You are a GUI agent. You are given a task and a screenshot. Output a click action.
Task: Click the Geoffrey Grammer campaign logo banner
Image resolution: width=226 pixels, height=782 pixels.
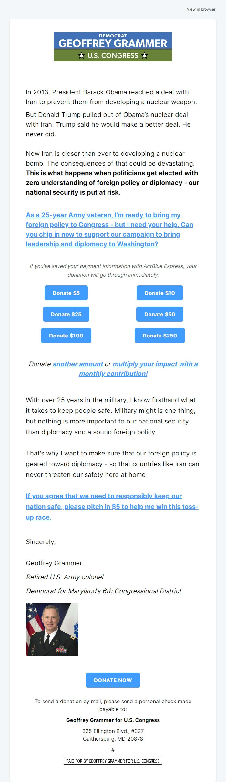(113, 46)
